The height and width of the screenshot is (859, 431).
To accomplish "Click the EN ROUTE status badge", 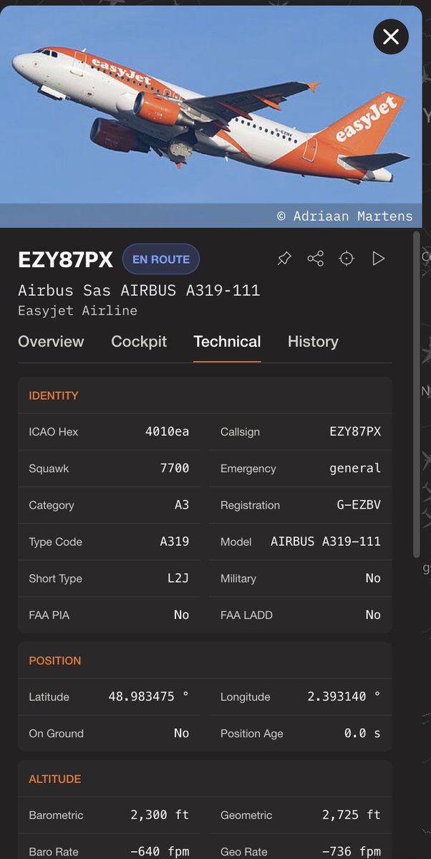I will tap(161, 259).
